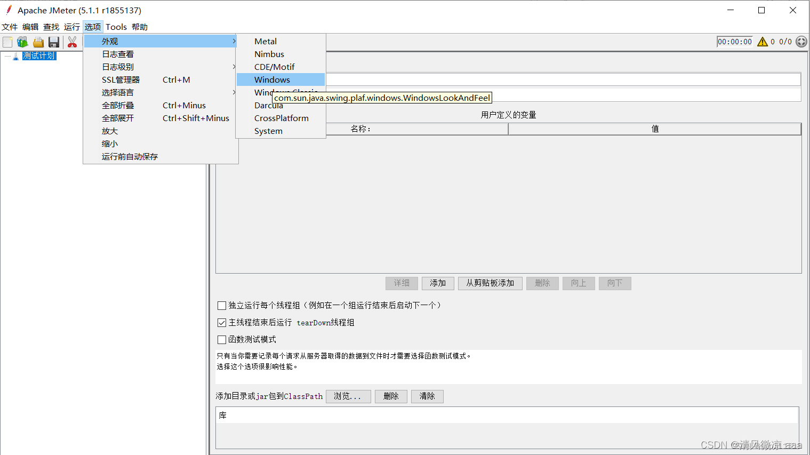810x455 pixels.
Task: Click the remote engines status icon
Action: (x=801, y=42)
